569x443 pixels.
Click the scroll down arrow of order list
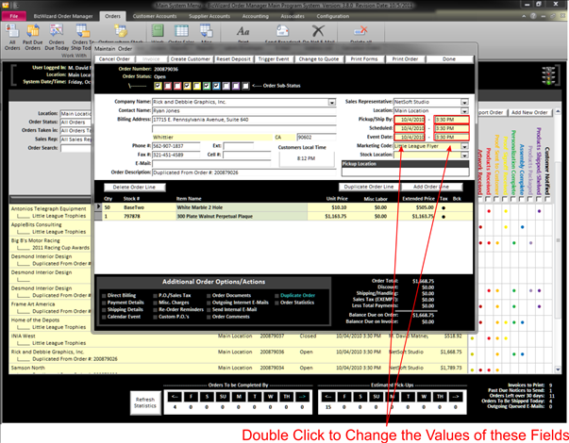[558, 369]
